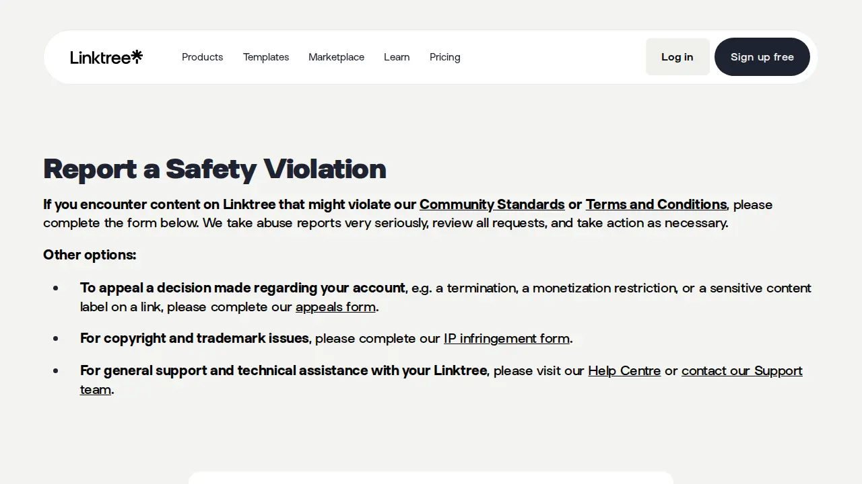Image resolution: width=862 pixels, height=484 pixels.
Task: Visit the Pricing page
Action: (x=445, y=57)
